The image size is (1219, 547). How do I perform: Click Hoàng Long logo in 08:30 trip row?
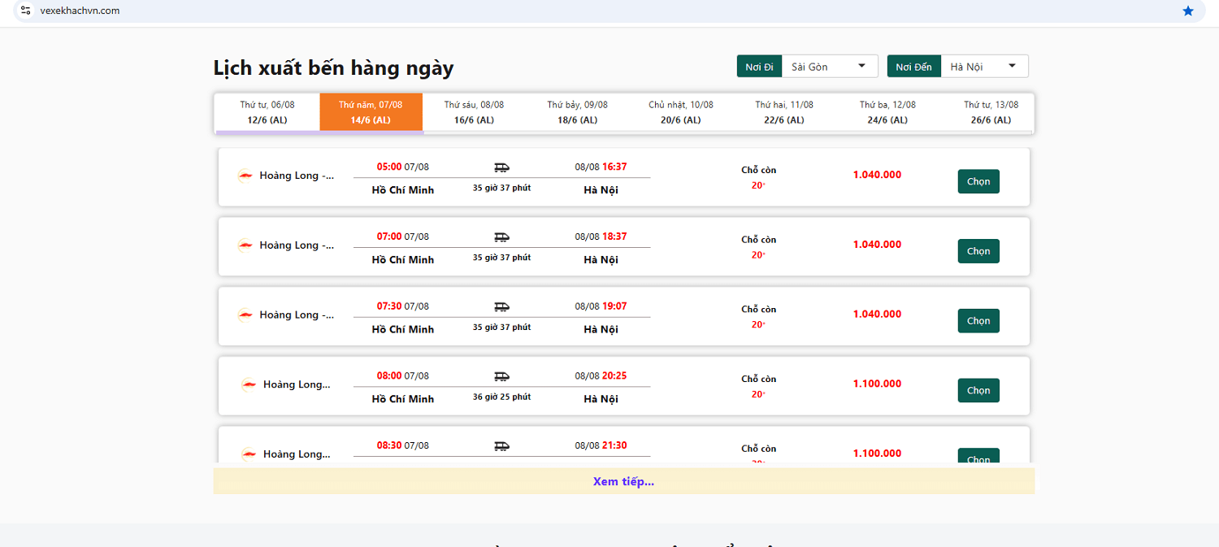tap(249, 454)
